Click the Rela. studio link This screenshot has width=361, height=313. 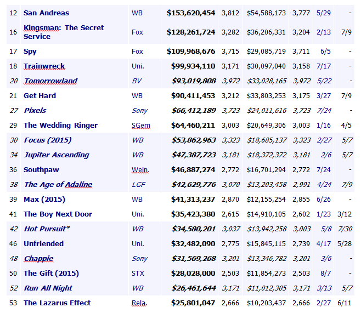(x=139, y=303)
